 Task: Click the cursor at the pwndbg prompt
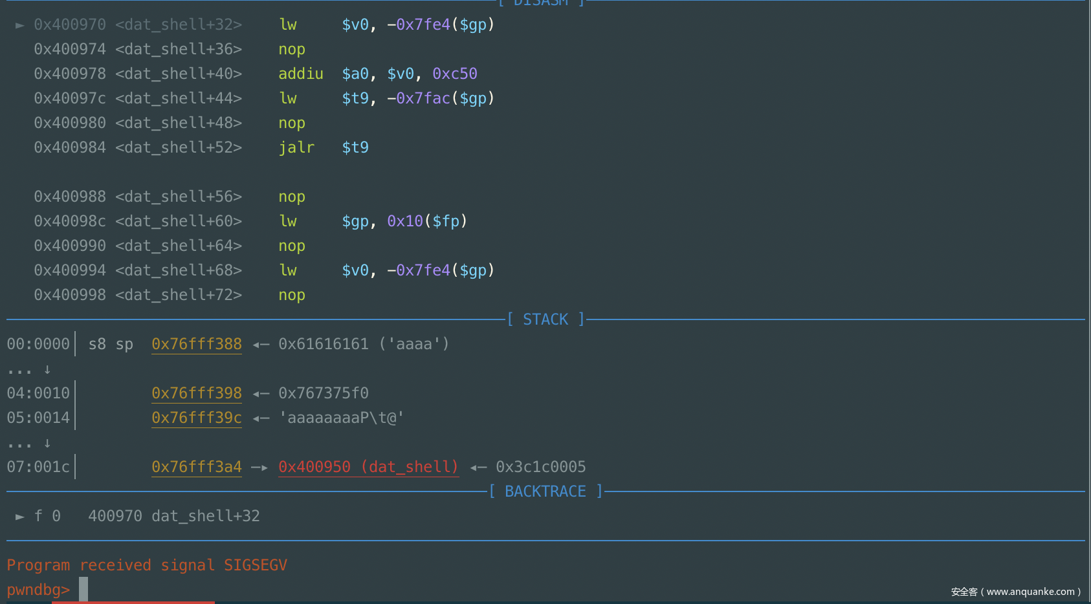coord(83,589)
